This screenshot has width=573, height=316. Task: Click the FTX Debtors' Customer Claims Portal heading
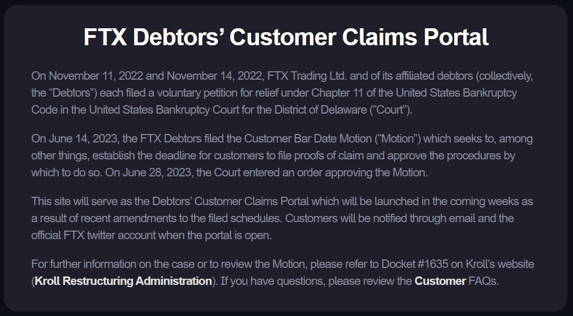pos(286,37)
